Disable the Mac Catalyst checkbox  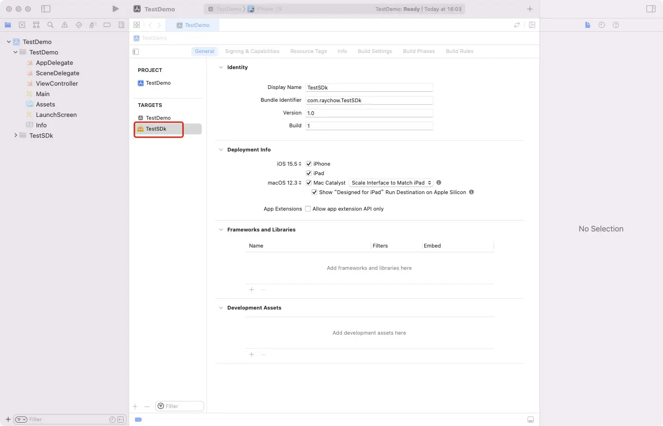pyautogui.click(x=309, y=183)
